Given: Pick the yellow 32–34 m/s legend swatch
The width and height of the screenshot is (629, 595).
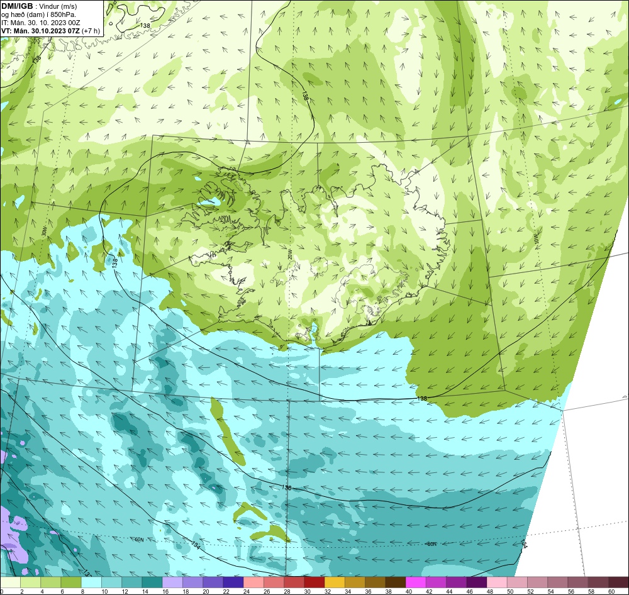Looking at the screenshot, I should click(335, 582).
